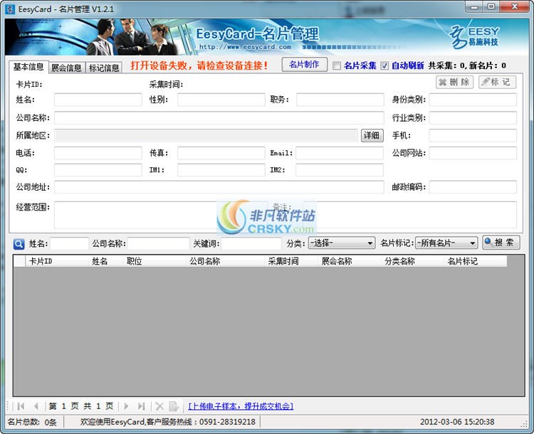Click the 标记 button
The width and height of the screenshot is (534, 434).
click(497, 82)
